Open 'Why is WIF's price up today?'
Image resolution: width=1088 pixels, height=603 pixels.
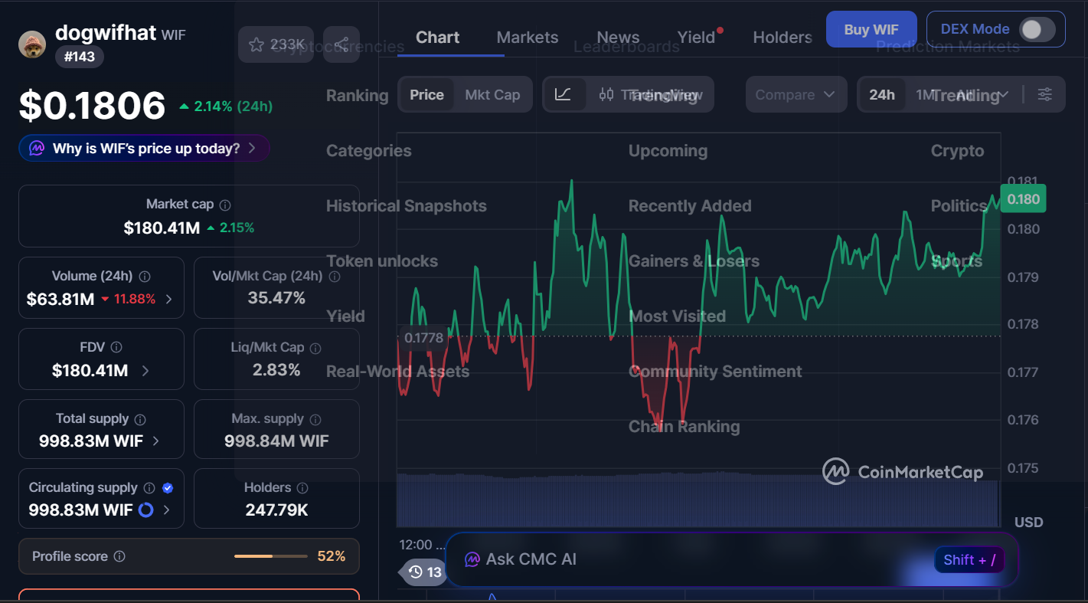[x=143, y=148]
